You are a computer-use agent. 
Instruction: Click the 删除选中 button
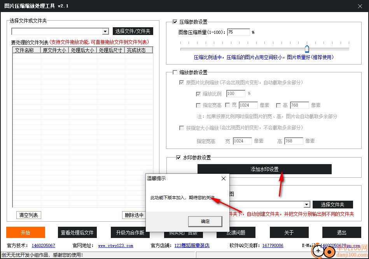tap(134, 215)
